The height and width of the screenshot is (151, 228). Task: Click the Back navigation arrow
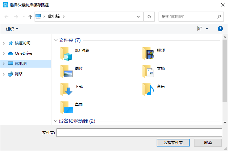6,17
